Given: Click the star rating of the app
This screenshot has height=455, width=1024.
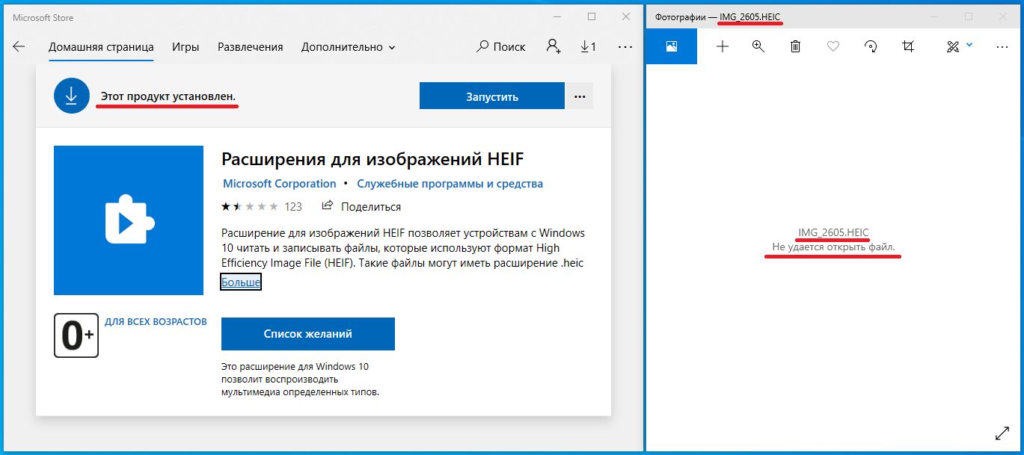Looking at the screenshot, I should click(250, 206).
